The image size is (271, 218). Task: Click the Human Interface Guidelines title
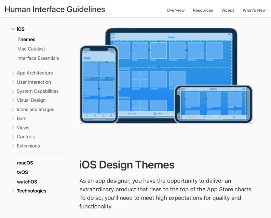55,9
